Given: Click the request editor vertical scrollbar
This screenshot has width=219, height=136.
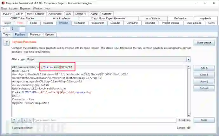Looking at the screenshot, I should click(x=189, y=91).
